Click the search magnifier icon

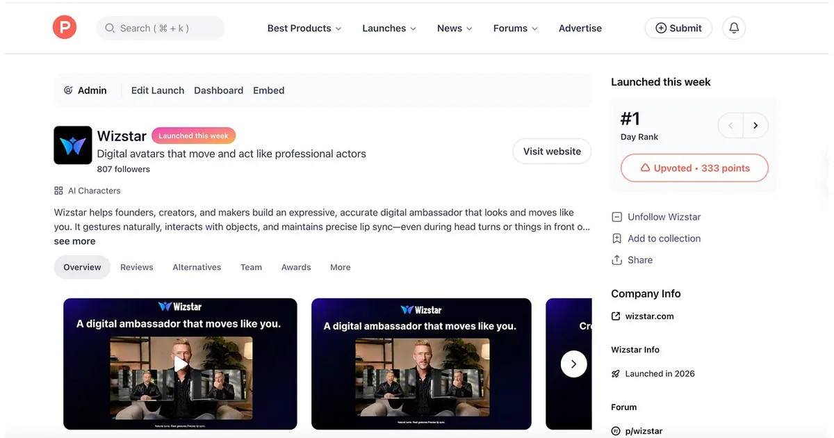(x=110, y=29)
